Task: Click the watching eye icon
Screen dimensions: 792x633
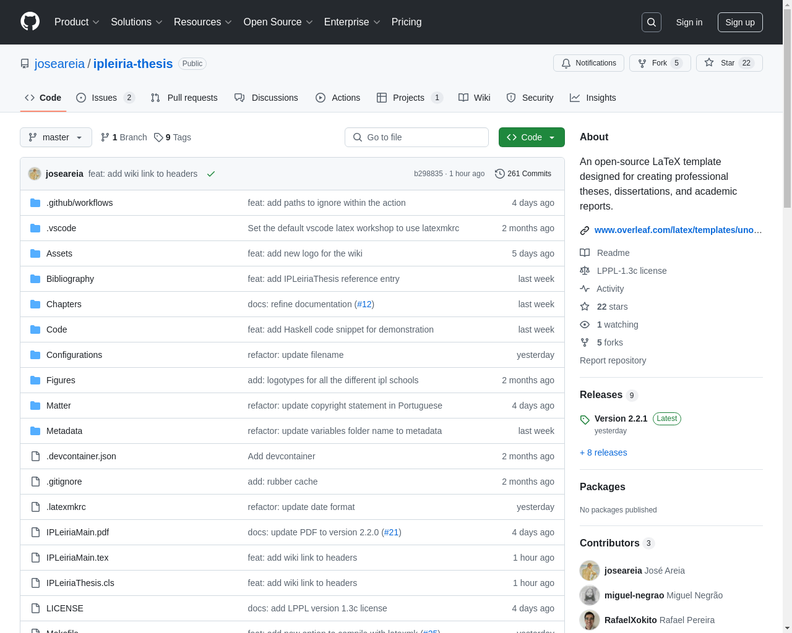Action: coord(585,325)
